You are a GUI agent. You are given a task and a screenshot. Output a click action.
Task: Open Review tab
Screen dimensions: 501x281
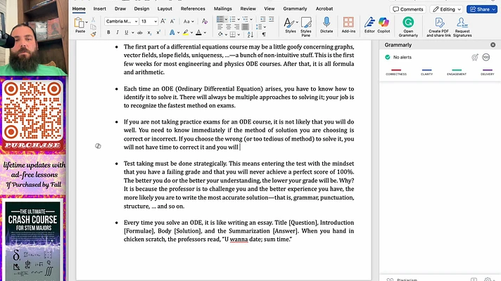click(248, 8)
